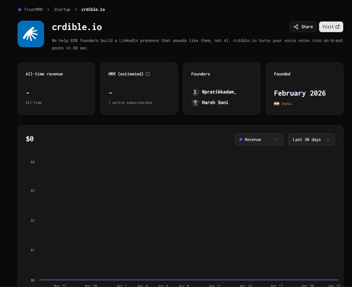Click the chevron in Revenue dropdown

click(x=276, y=140)
